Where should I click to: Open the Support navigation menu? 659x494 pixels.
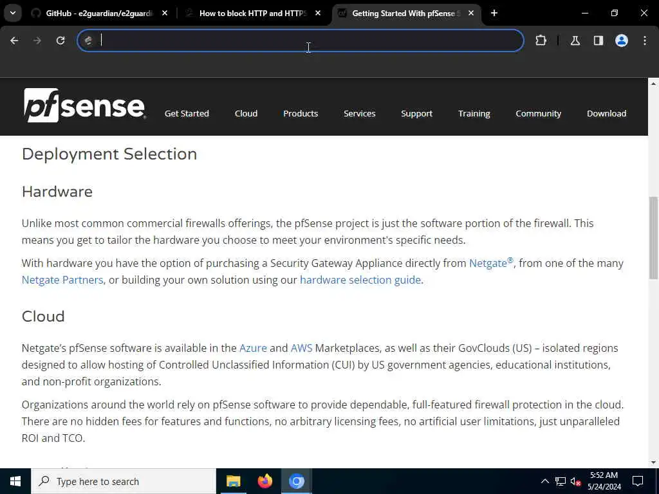pyautogui.click(x=416, y=113)
